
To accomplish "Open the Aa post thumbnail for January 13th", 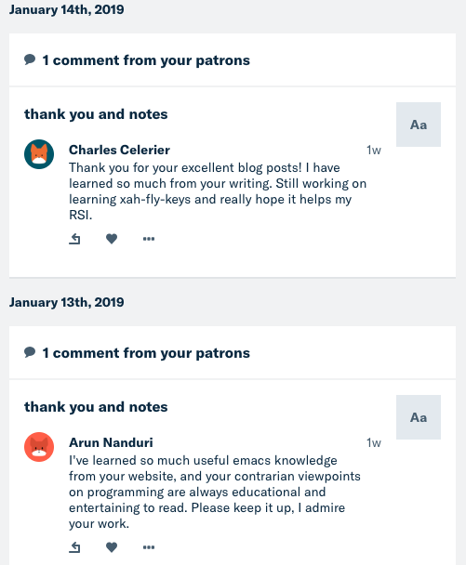I will [419, 417].
